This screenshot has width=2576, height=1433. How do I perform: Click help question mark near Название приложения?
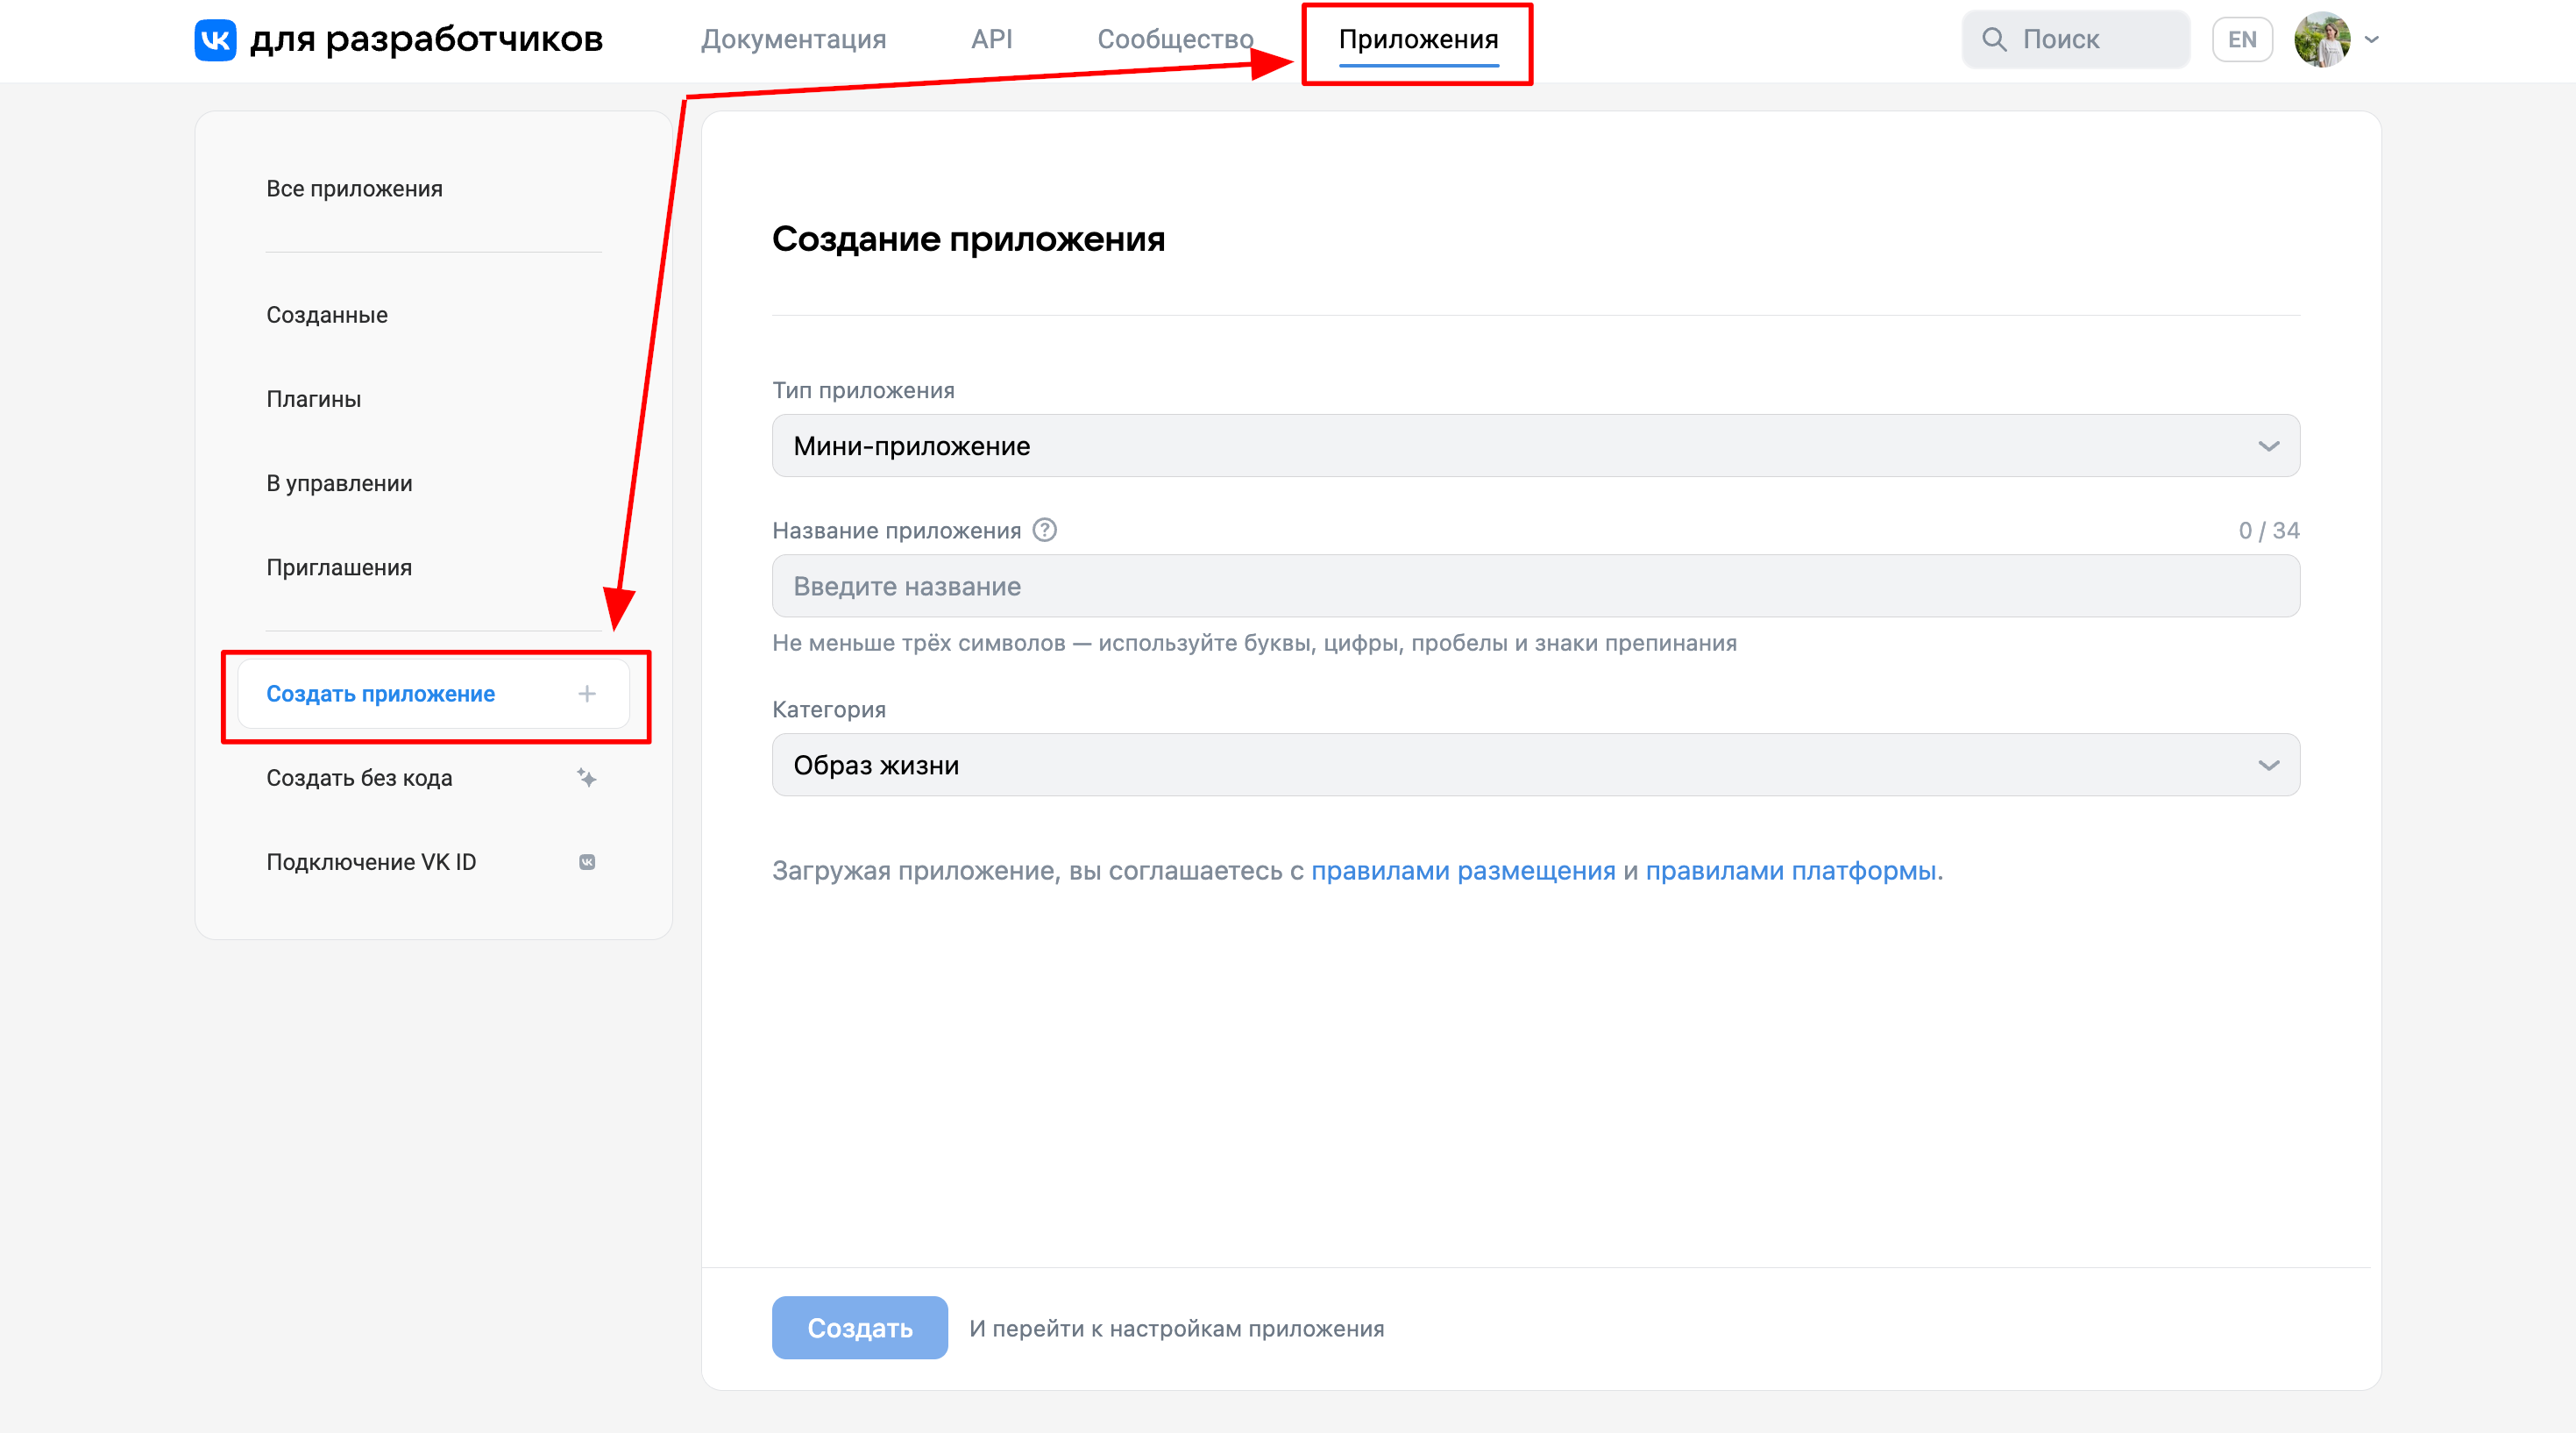1044,530
